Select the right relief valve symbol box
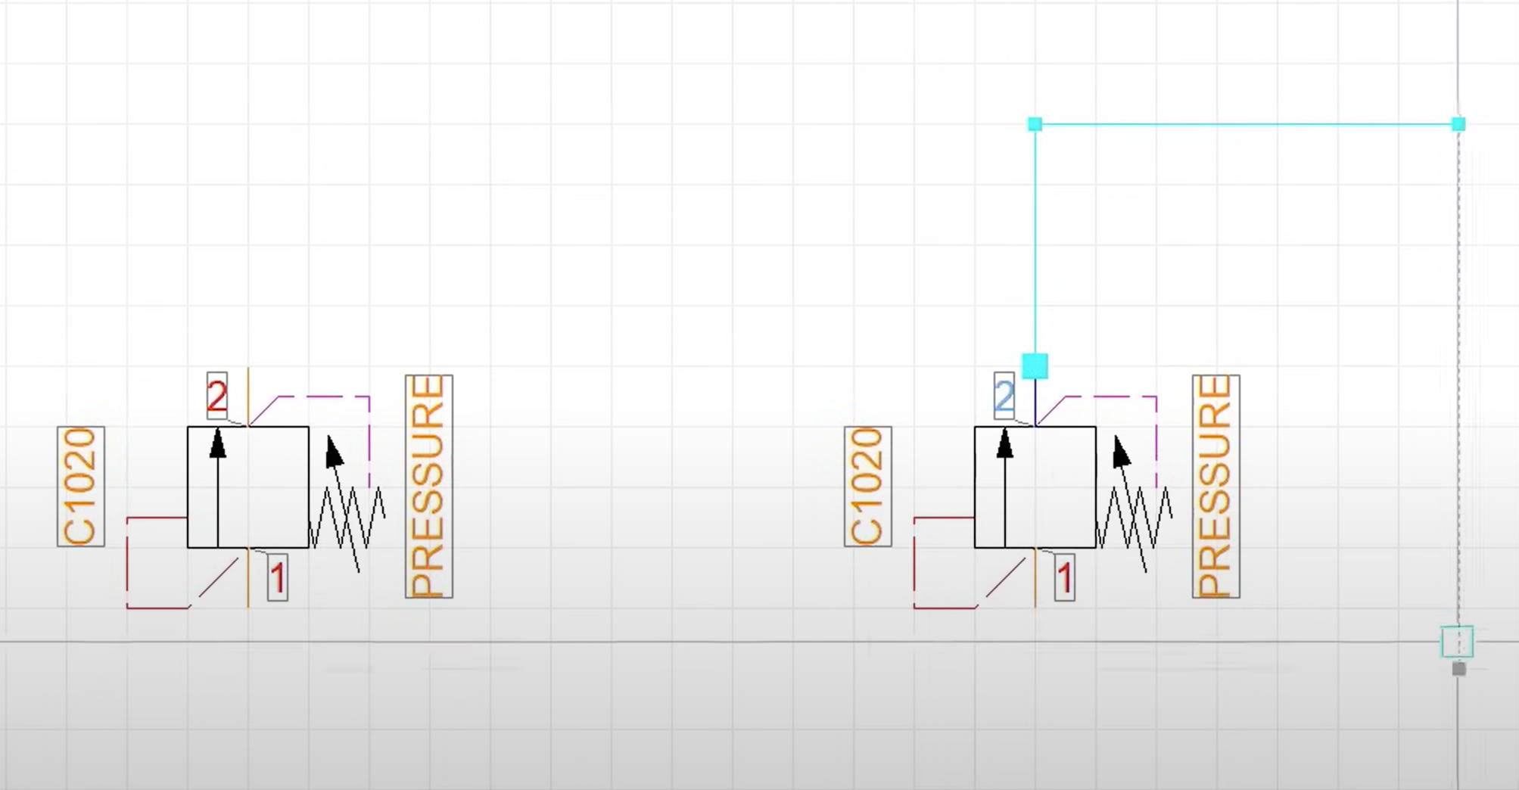 1035,487
